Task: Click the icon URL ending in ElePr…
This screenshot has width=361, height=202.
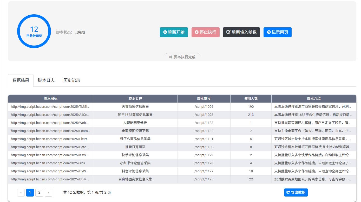Action: tap(50, 139)
